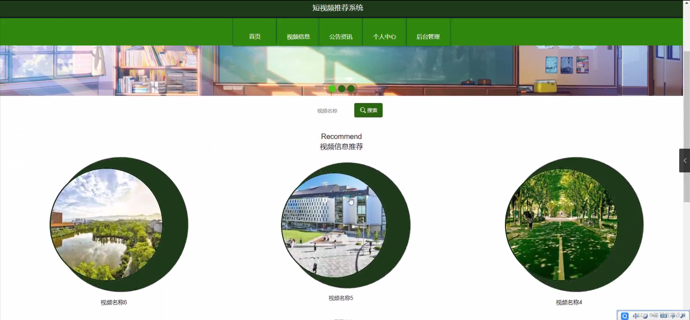
Task: Open the 公告资讯 announcements page
Action: coord(340,36)
